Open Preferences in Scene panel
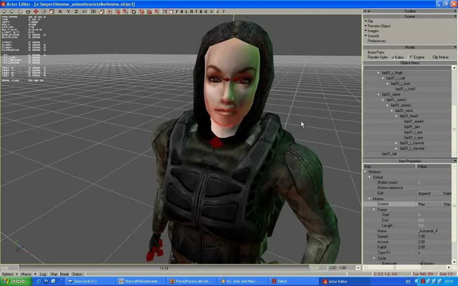 click(376, 41)
